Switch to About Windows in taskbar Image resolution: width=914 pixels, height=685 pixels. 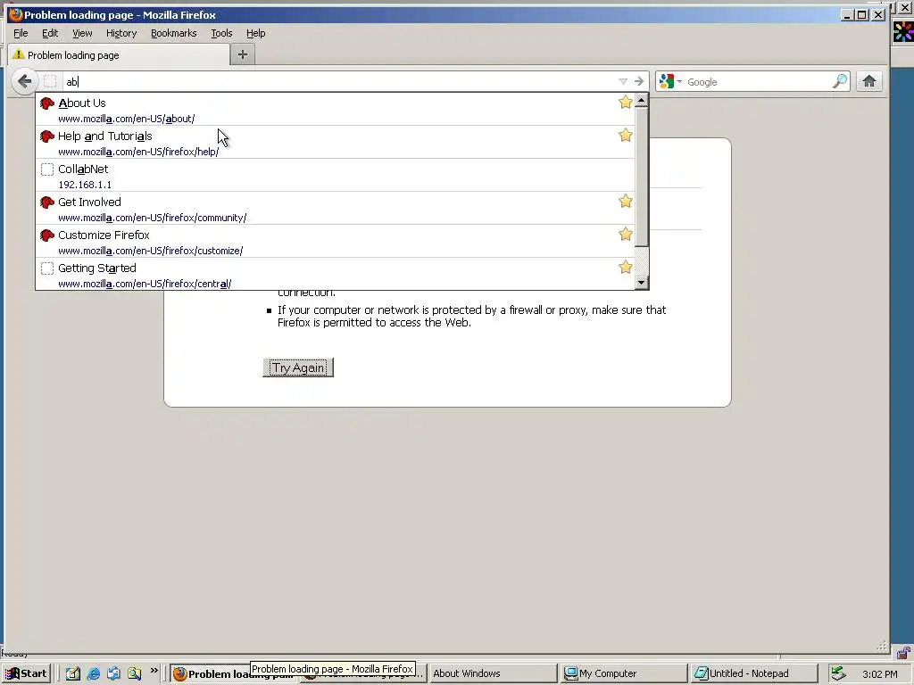tap(492, 674)
